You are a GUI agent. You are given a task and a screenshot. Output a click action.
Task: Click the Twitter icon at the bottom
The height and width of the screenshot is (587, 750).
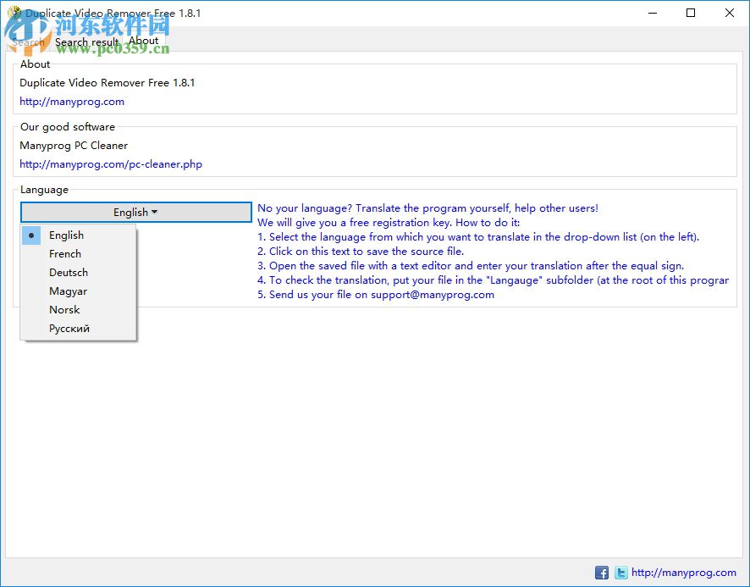click(x=620, y=573)
